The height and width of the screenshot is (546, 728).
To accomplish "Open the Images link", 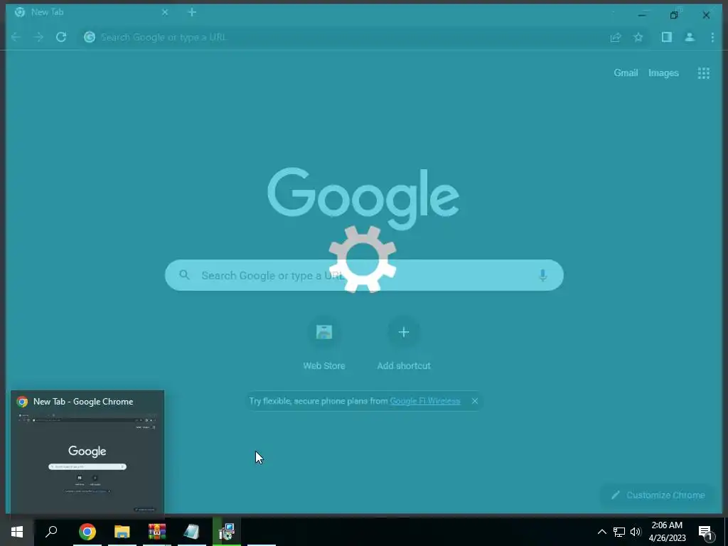I will (x=663, y=73).
